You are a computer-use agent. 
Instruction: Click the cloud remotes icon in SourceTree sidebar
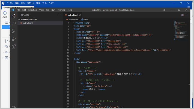(7, 52)
